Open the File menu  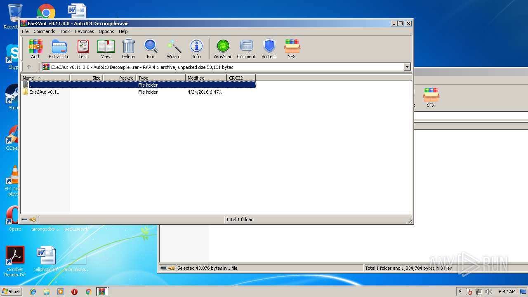point(25,31)
